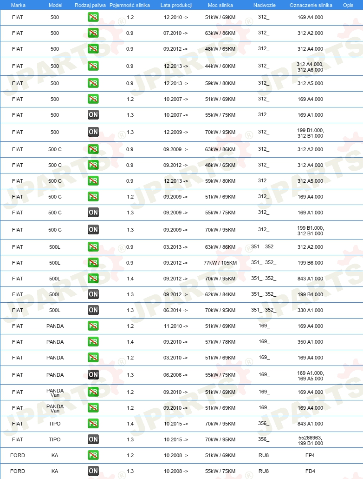
Task: Select production date 03.2013 ->
Action: click(x=175, y=247)
